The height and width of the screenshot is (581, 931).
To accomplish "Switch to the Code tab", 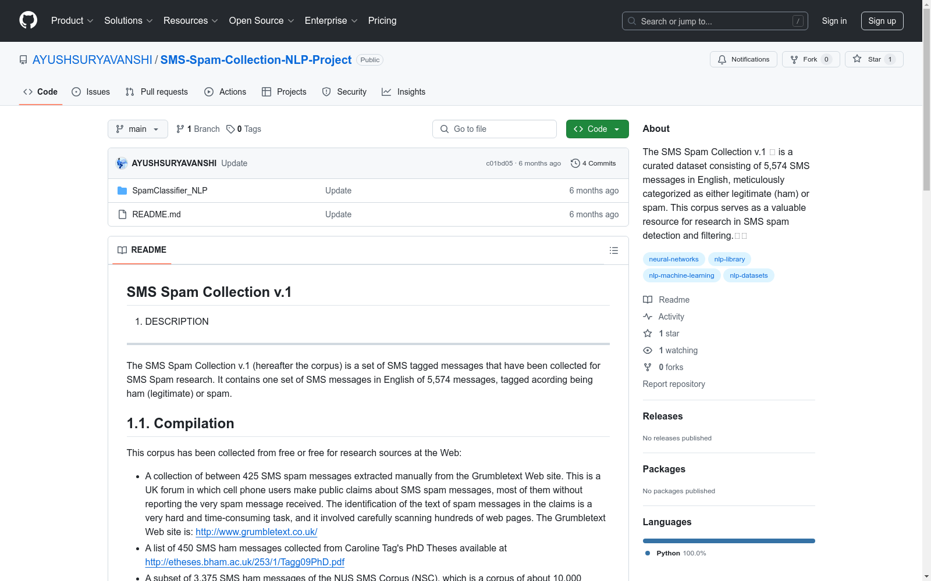I will click(40, 92).
